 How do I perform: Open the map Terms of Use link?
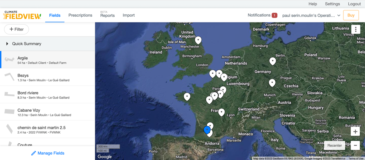coord(356,158)
